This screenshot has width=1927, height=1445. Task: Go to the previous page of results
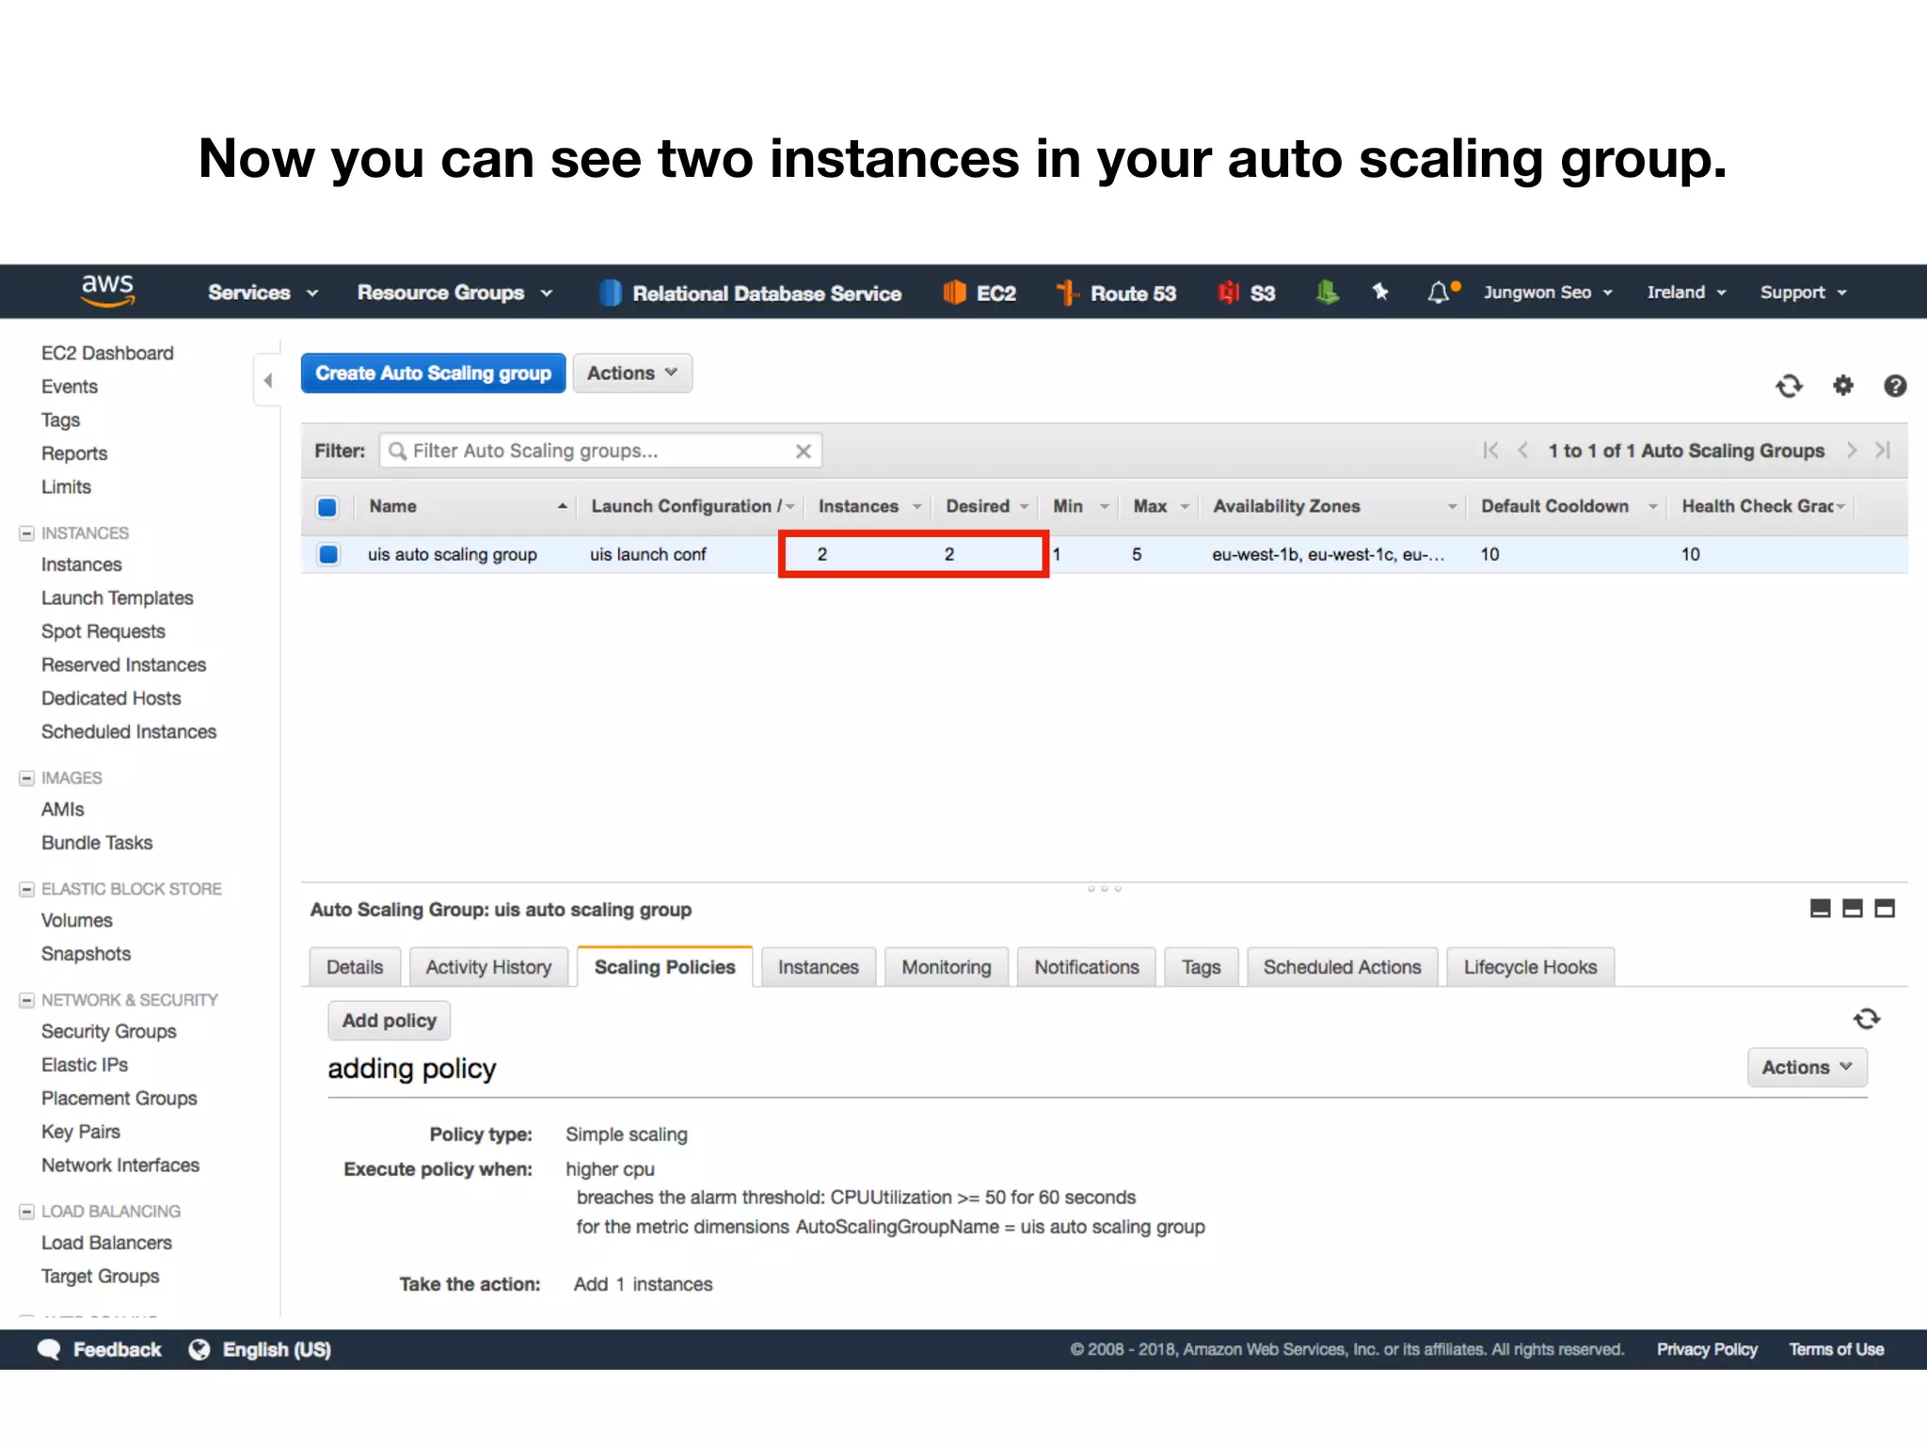[1522, 451]
